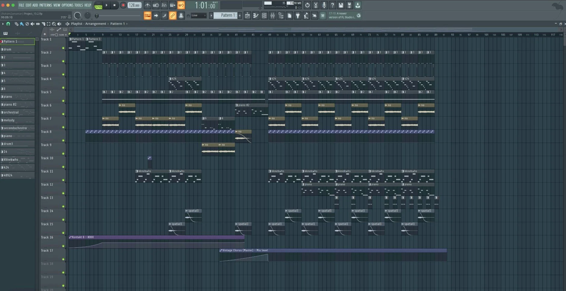Toggle link chain icon in toolbar
Screen dimensions: 566x291
(x=173, y=16)
